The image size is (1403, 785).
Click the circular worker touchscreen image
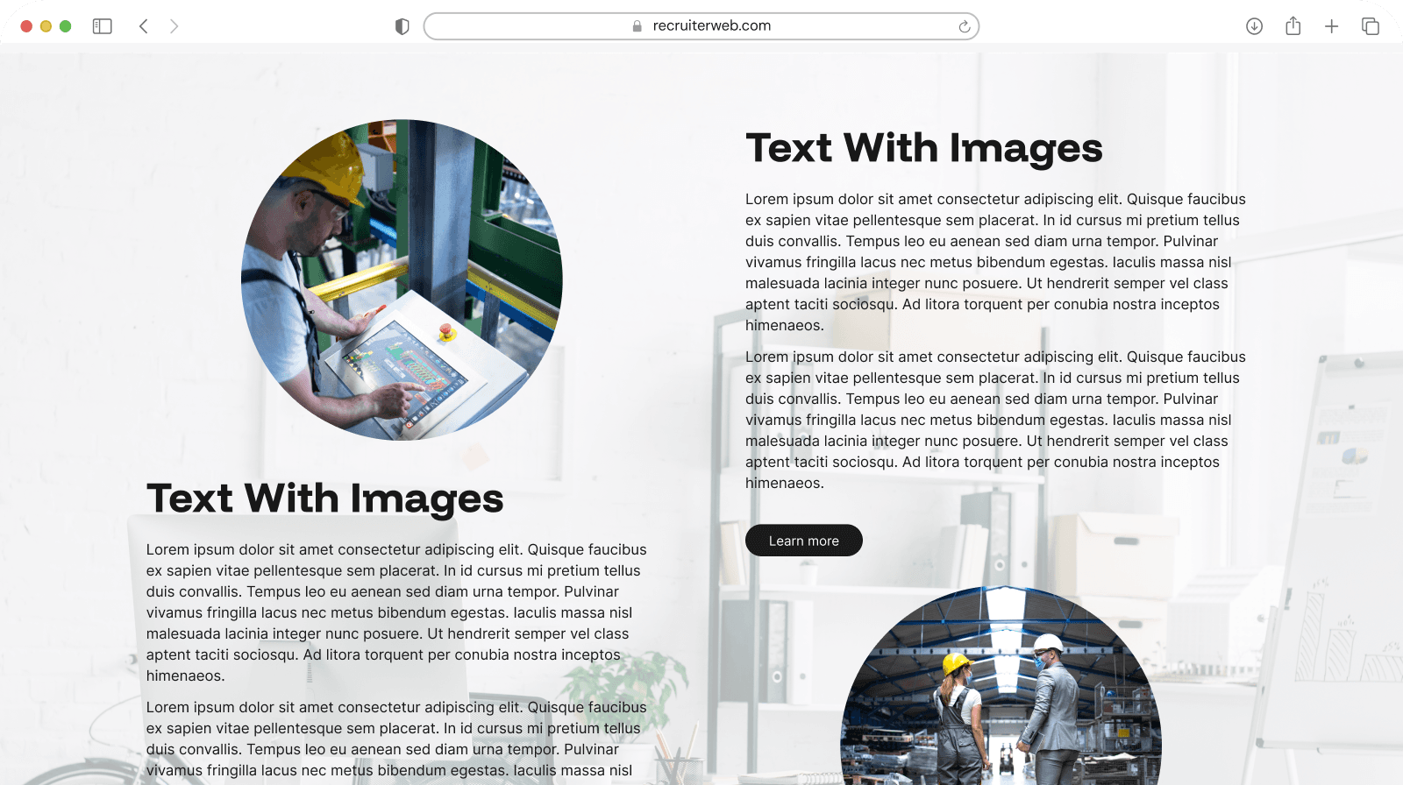pos(402,279)
